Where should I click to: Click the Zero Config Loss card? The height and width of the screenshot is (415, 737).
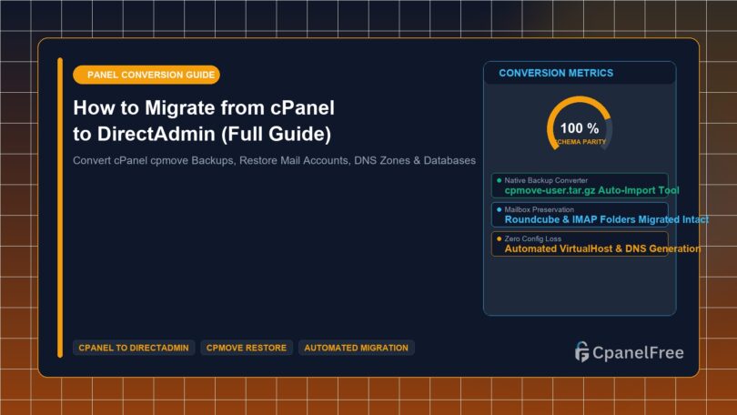click(580, 244)
